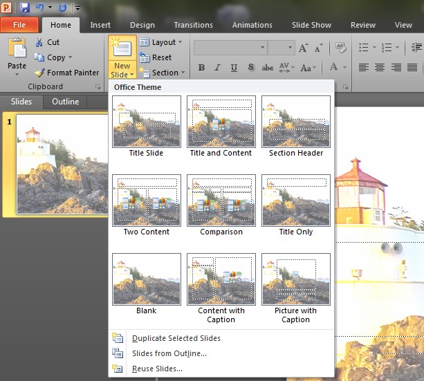The image size is (424, 381).
Task: Open the Outline pane tab
Action: point(66,102)
